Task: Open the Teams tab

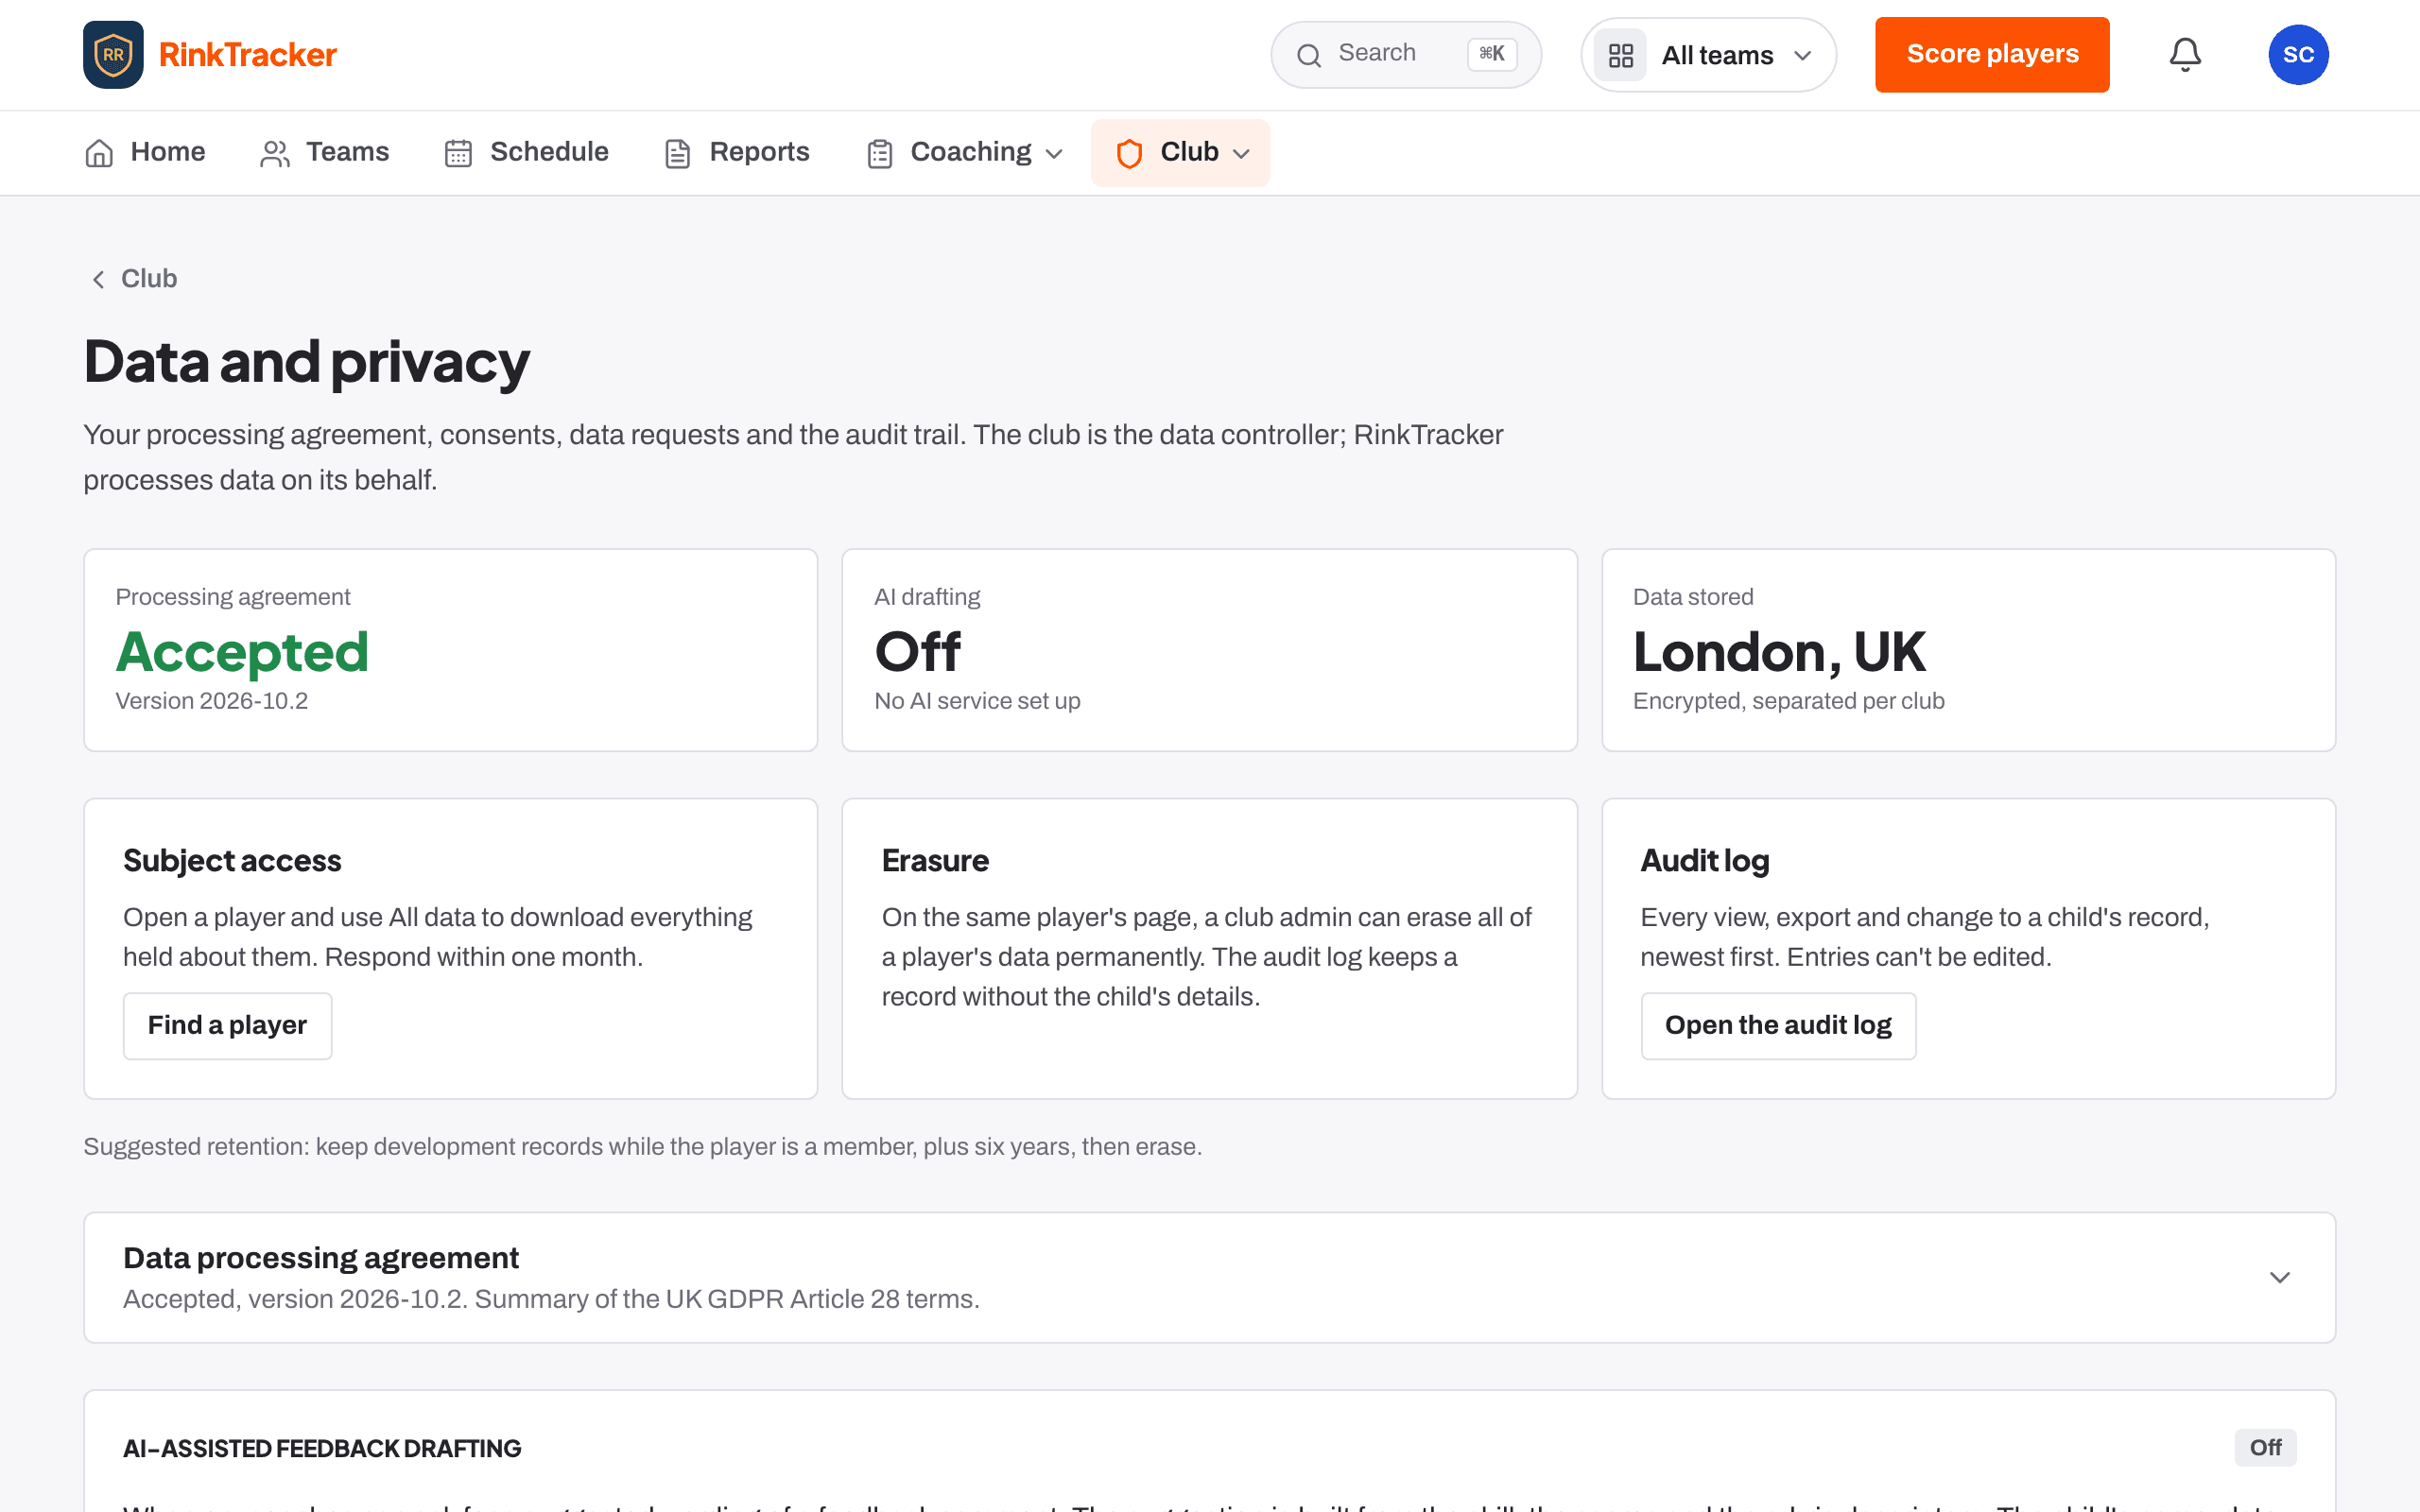Action: tap(324, 152)
